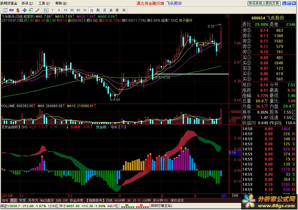Click the blue dashed button on time axis

tap(224, 196)
